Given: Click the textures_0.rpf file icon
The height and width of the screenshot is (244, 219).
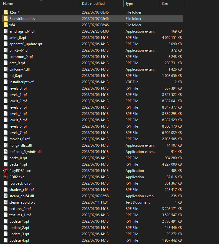Looking at the screenshot, I should [x=6, y=208].
